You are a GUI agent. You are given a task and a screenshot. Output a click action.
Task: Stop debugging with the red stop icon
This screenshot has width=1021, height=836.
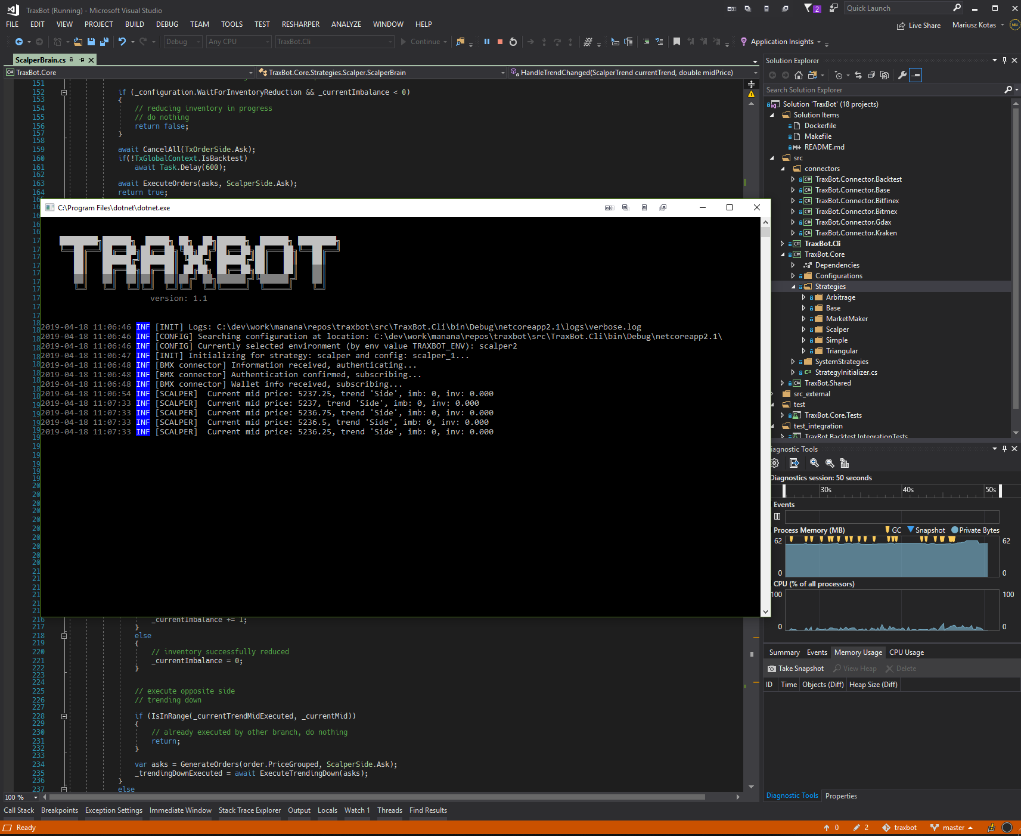pos(499,42)
